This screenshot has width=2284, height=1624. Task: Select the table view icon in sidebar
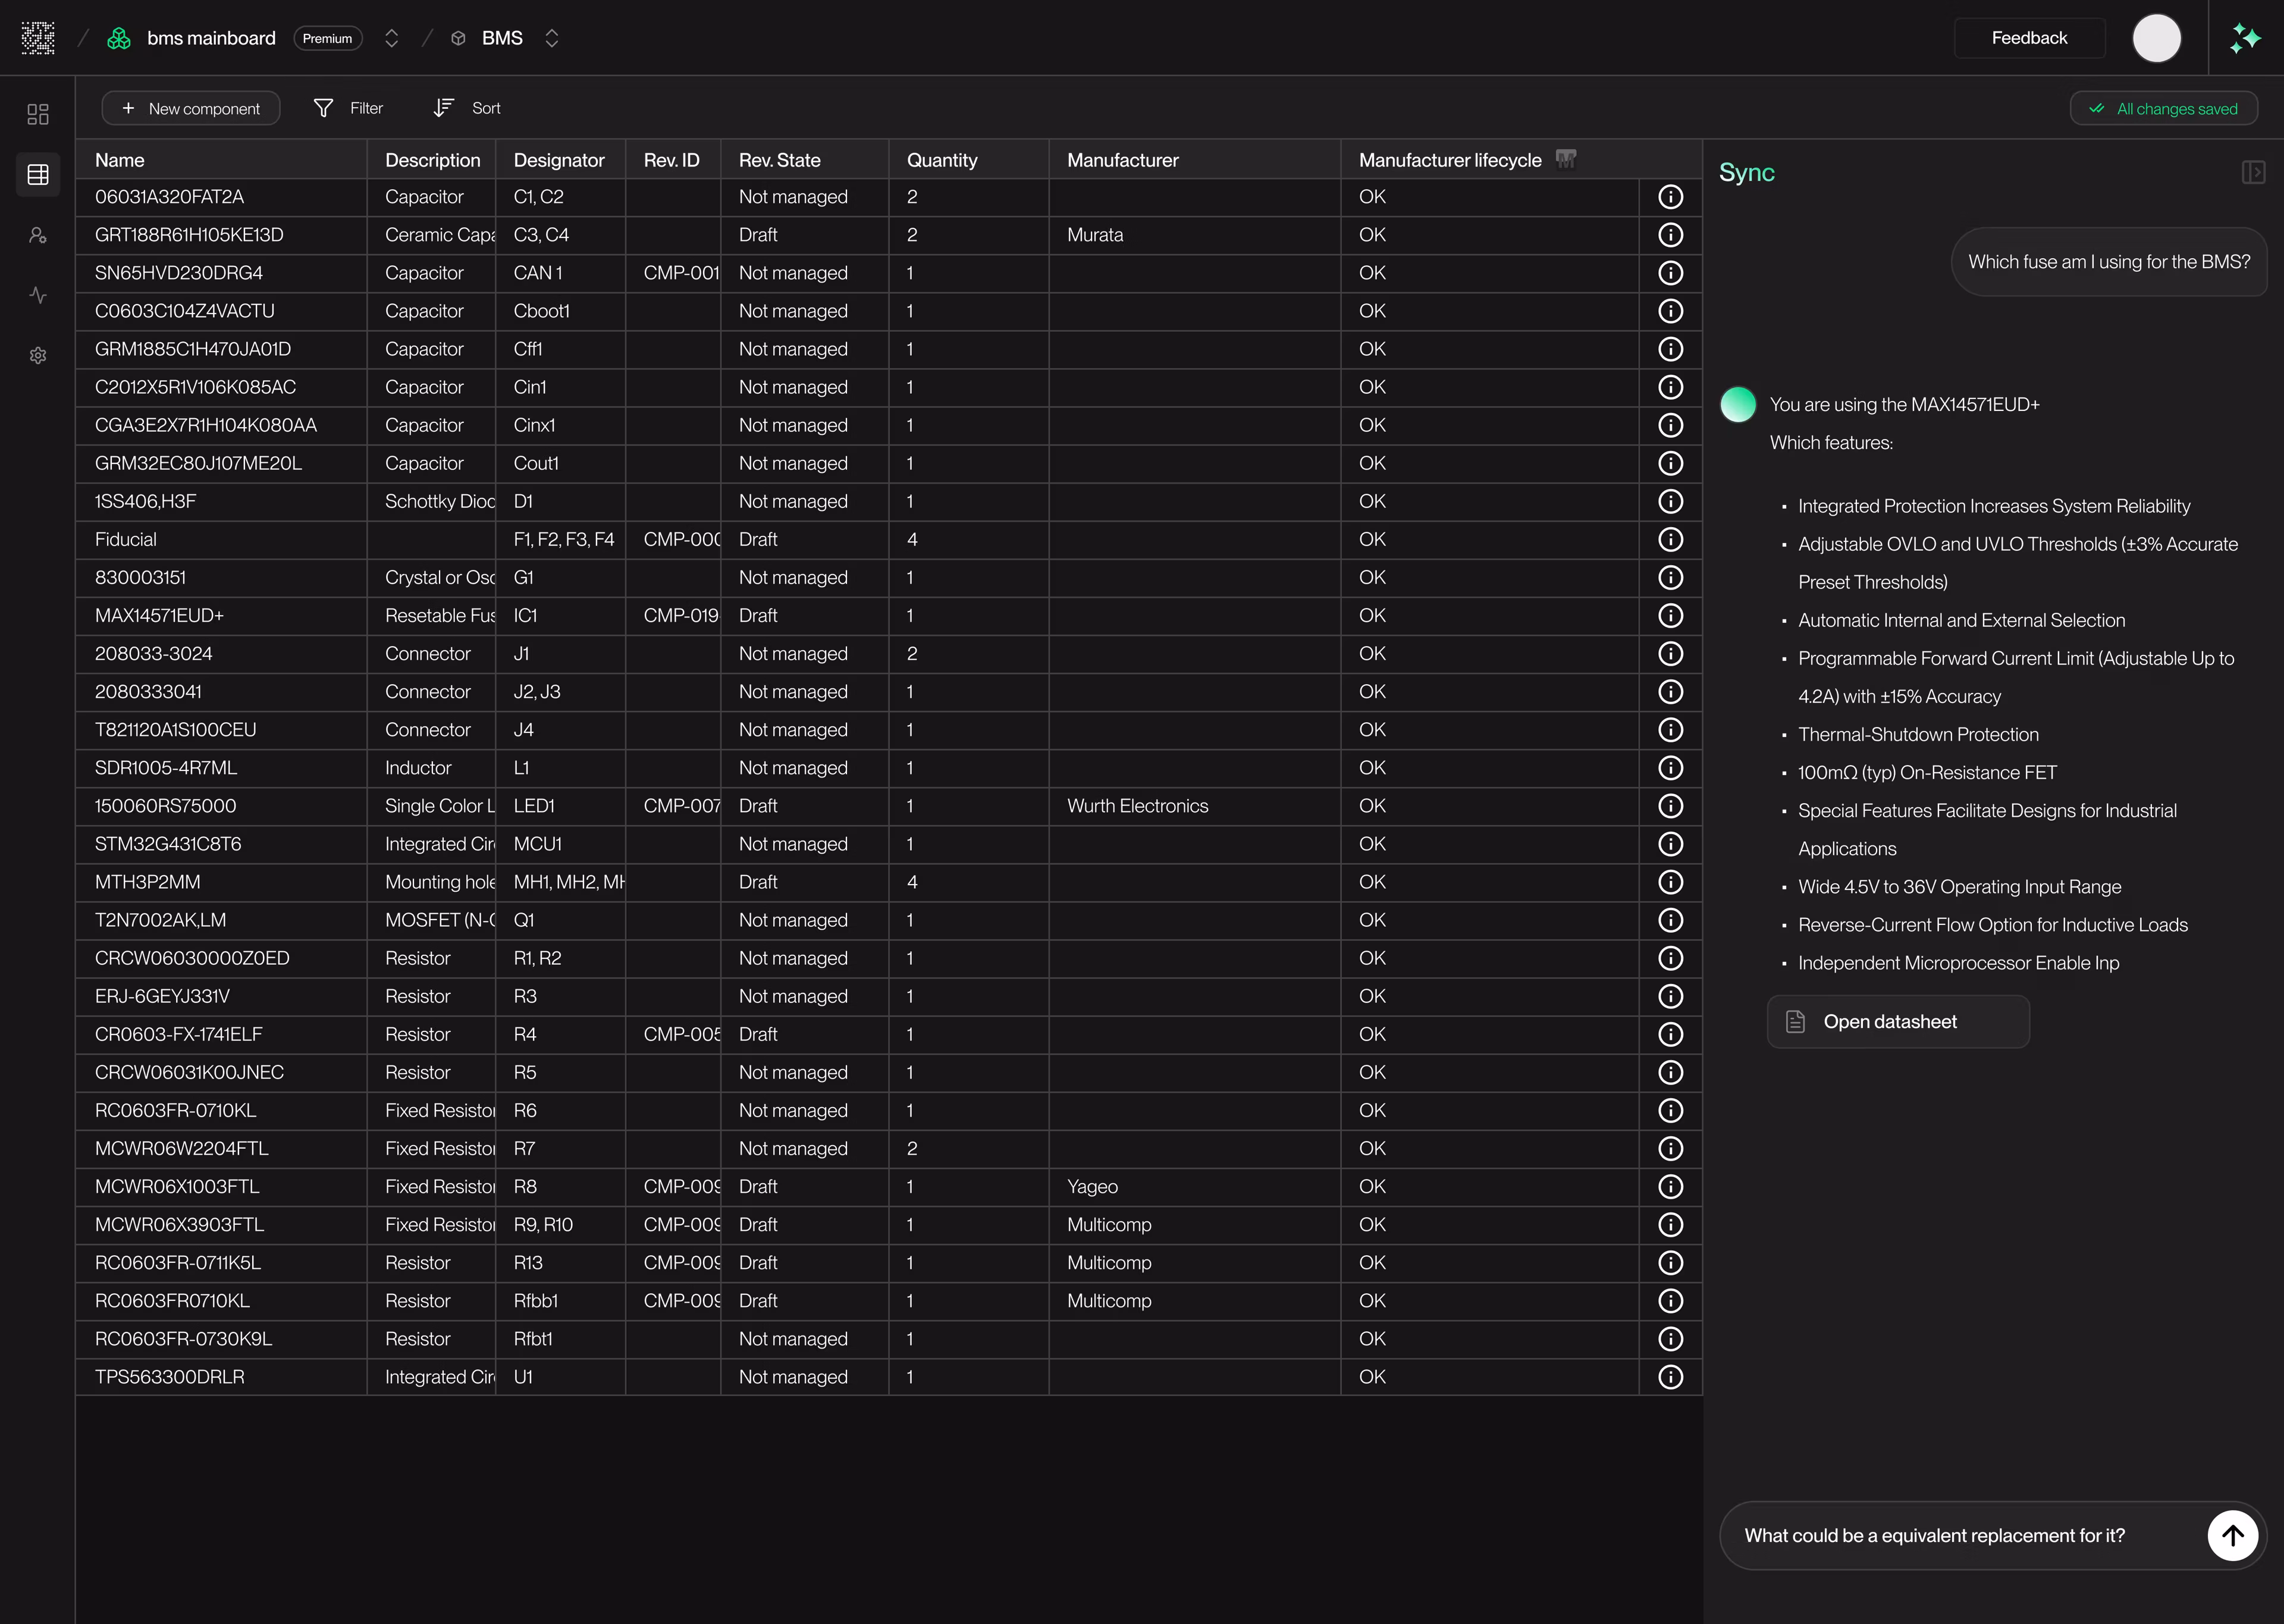pyautogui.click(x=38, y=175)
